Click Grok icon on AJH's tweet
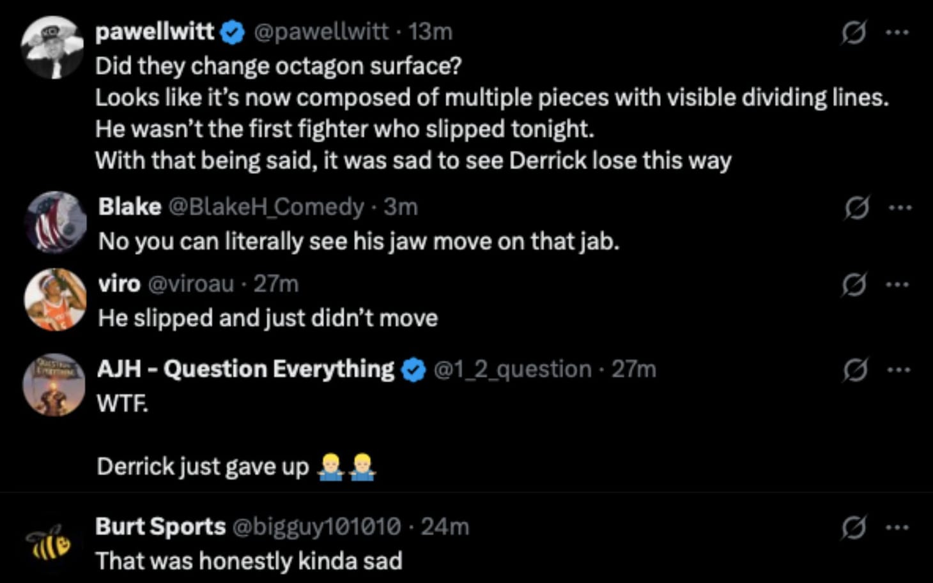Screen dimensions: 933x583 [855, 370]
